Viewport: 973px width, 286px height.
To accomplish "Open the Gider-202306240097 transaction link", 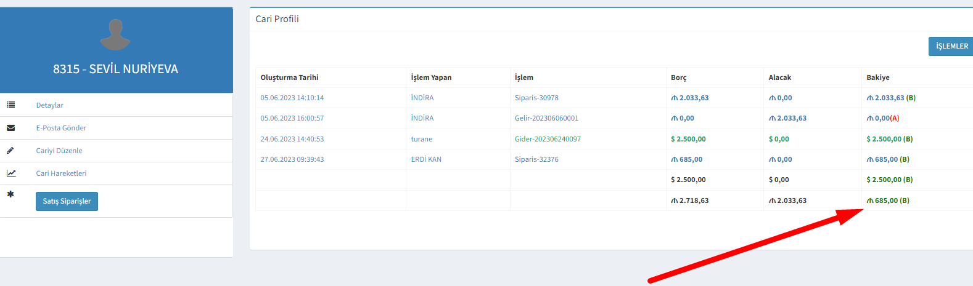I will point(548,139).
